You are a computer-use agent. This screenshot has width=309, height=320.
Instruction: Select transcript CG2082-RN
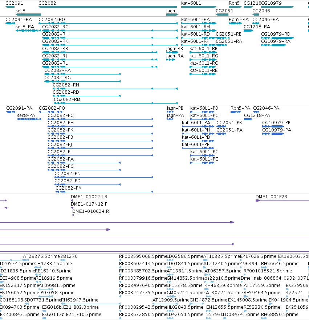pos(66,85)
